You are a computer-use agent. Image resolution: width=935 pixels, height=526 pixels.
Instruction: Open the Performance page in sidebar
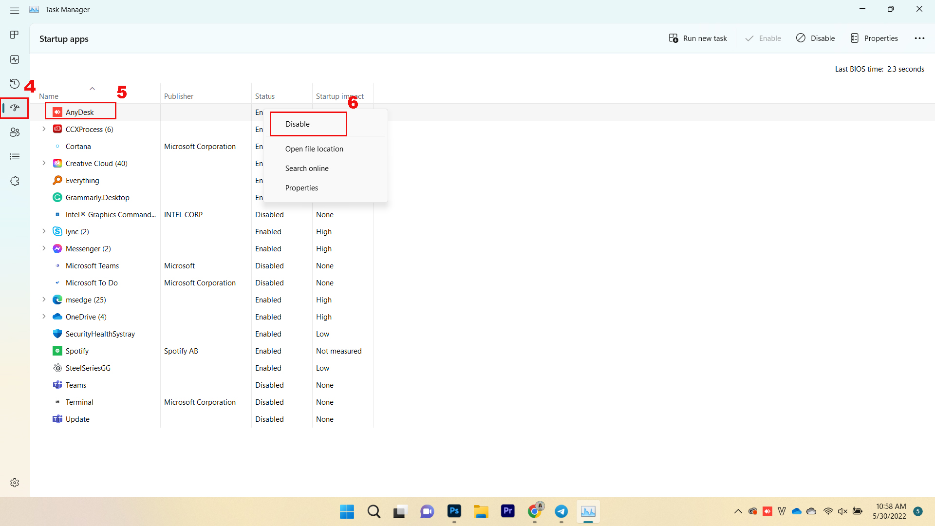pyautogui.click(x=15, y=59)
